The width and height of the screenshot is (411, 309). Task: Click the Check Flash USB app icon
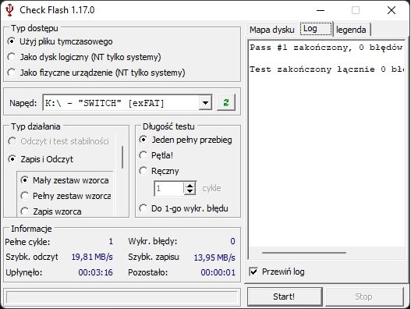coord(9,10)
